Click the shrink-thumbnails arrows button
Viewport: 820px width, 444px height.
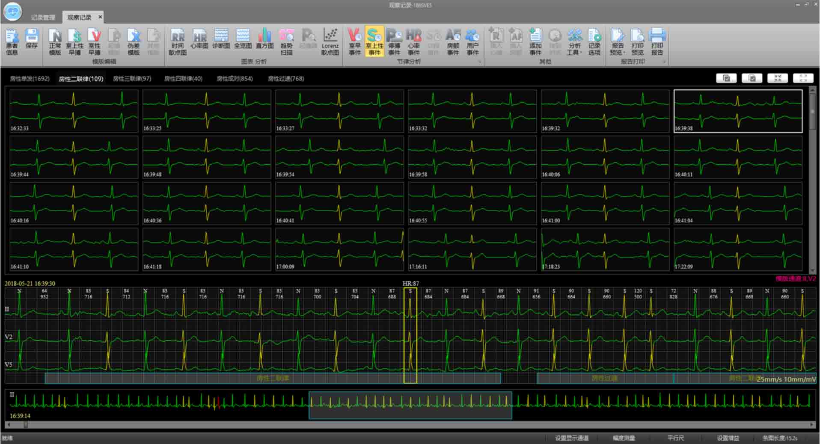pos(778,78)
